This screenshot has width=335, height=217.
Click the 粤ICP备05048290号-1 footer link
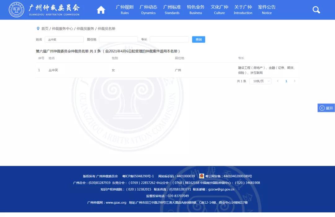tap(138, 176)
